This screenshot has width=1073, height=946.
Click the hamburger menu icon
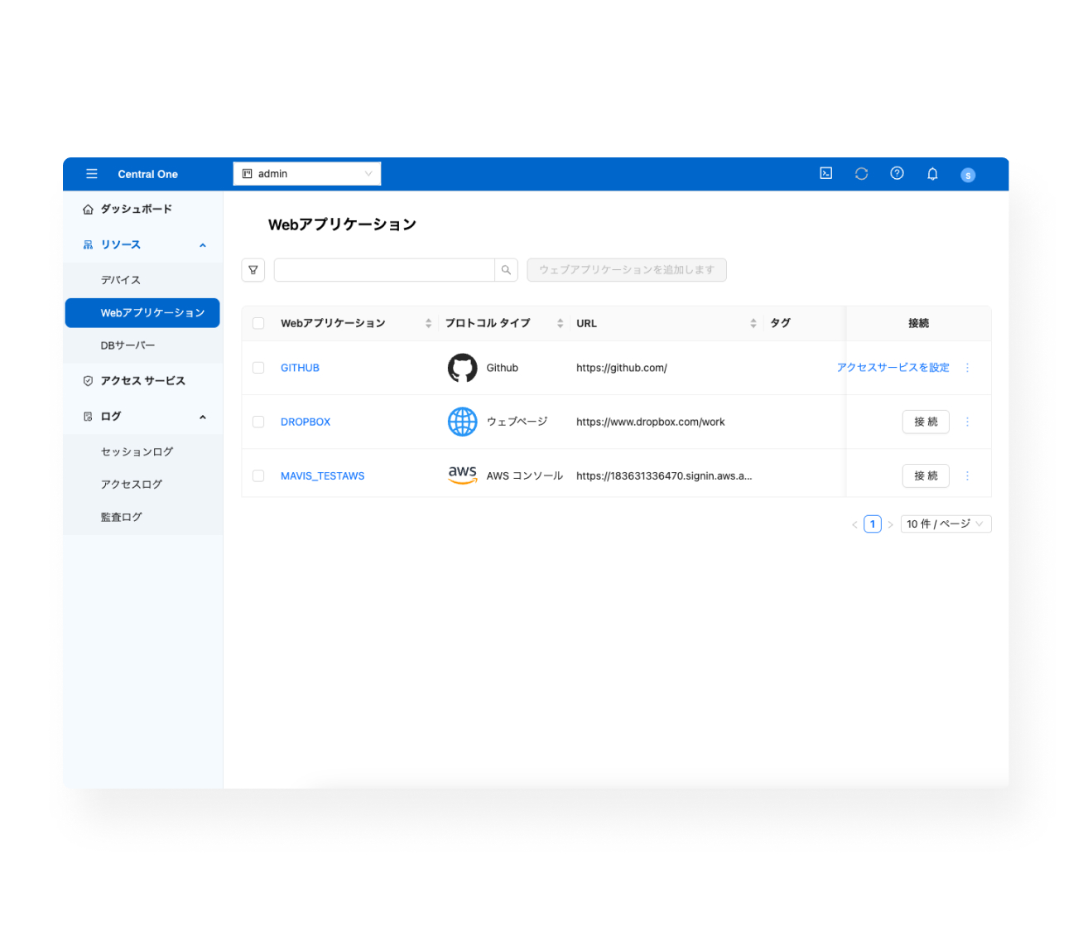point(92,174)
